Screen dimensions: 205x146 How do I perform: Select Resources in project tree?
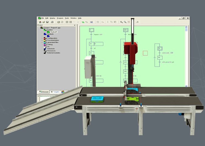click(51, 51)
